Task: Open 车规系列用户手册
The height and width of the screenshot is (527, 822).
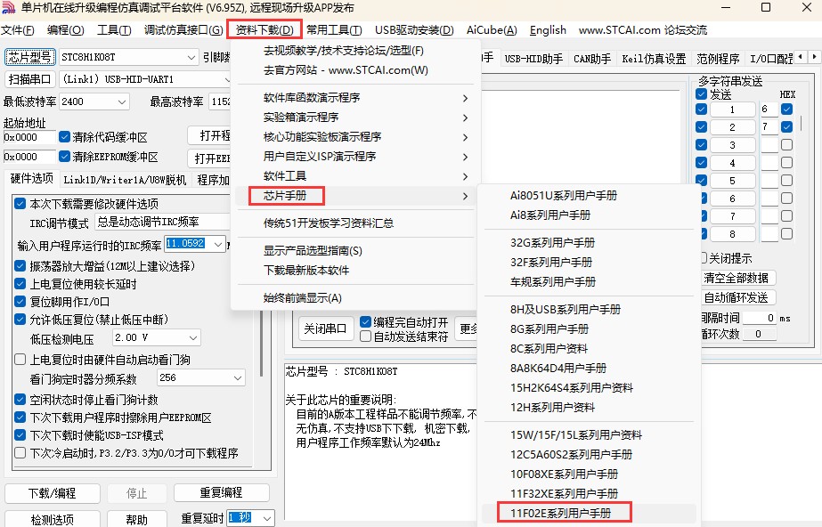Action: point(590,282)
